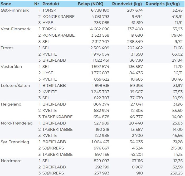Click the Rundvekt (kg) column header
The width and height of the screenshot is (185, 176).
(x=128, y=4)
